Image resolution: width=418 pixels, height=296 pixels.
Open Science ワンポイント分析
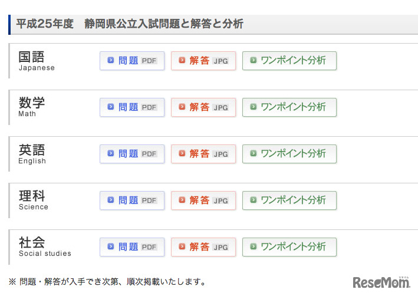(289, 200)
